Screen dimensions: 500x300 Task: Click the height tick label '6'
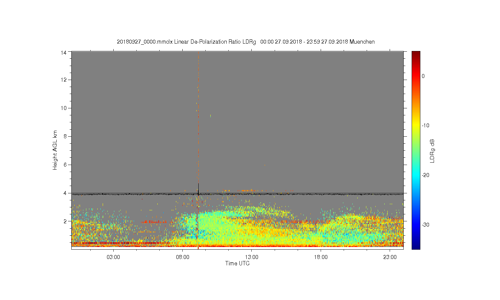[x=65, y=165]
